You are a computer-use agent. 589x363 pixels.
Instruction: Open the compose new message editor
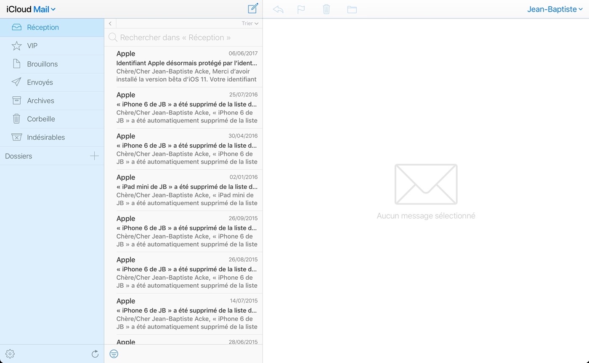pyautogui.click(x=252, y=8)
